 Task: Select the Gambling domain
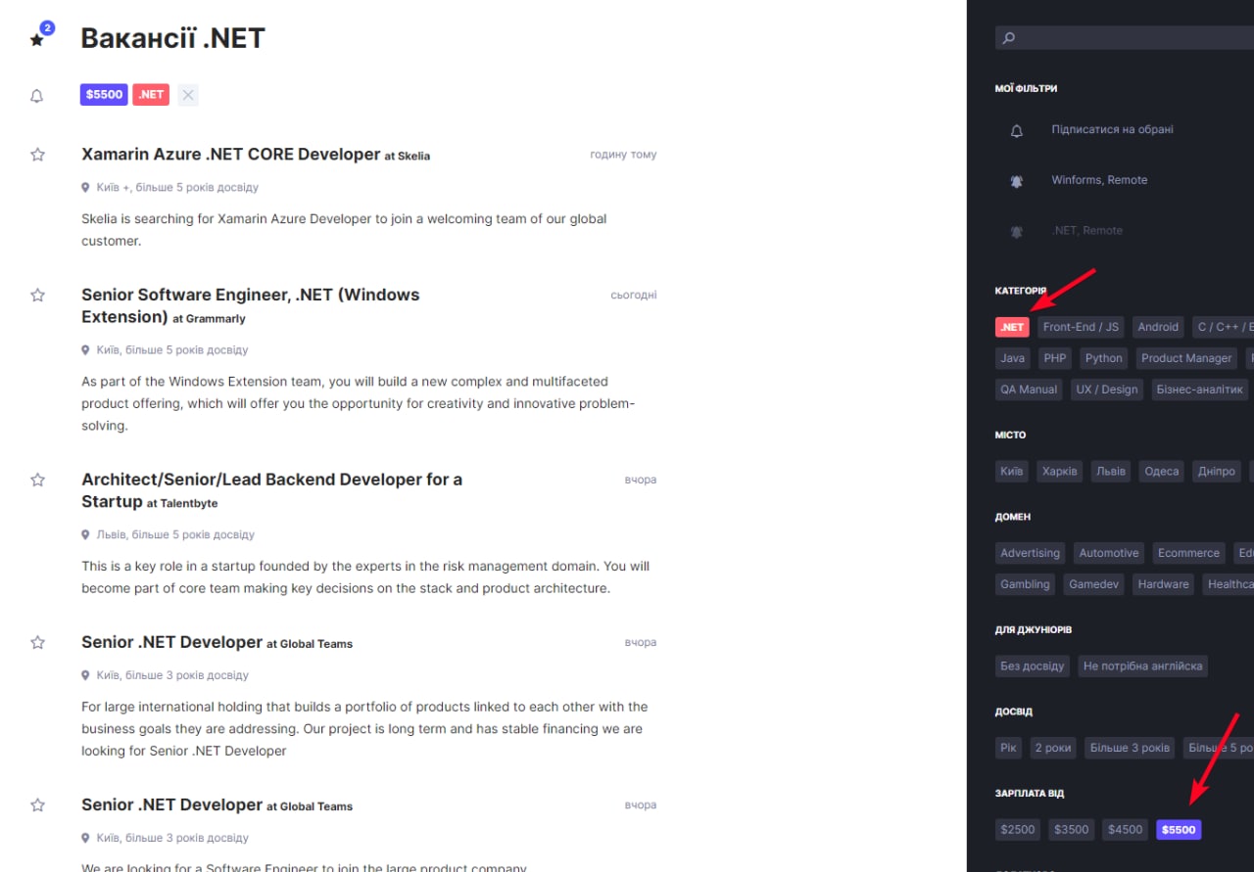(1026, 584)
